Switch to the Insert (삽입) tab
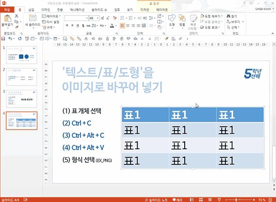The image size is (276, 202). click(x=31, y=10)
